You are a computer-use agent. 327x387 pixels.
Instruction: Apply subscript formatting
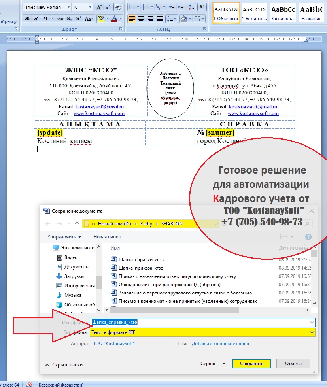click(69, 19)
